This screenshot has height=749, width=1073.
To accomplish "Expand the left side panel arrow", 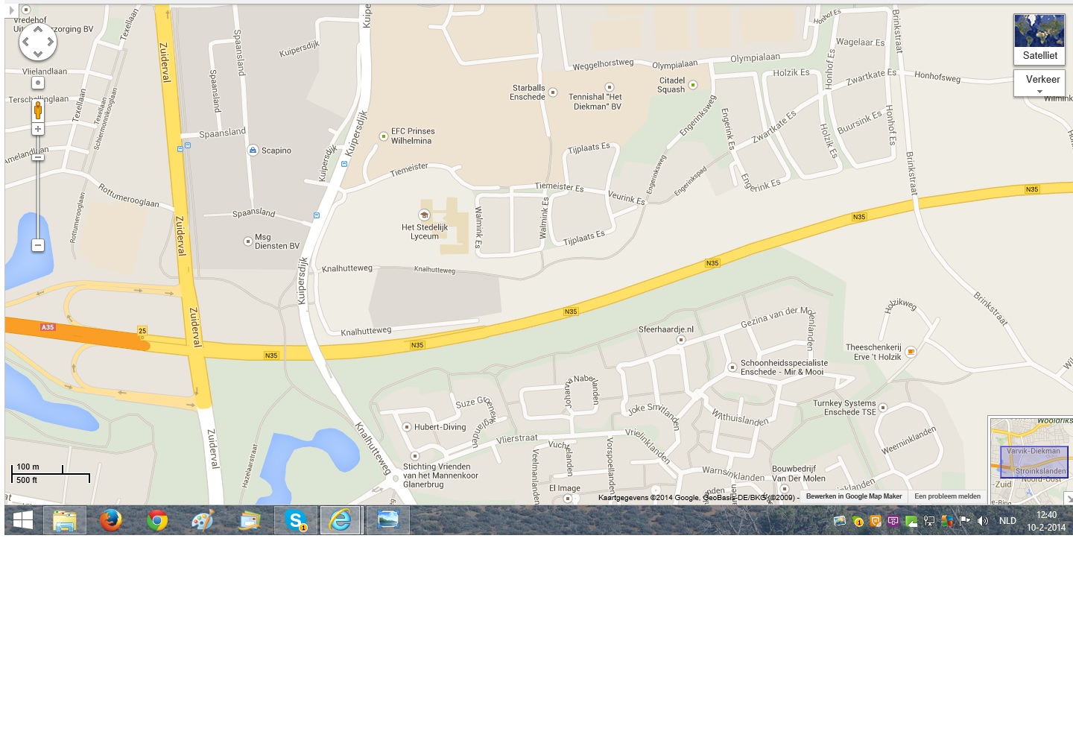I will [11, 10].
